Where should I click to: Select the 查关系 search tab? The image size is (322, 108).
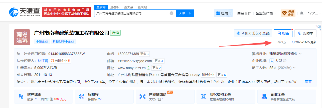[x=128, y=7]
